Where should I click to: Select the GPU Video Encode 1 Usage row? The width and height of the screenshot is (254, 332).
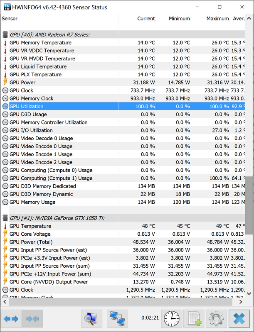[123, 154]
